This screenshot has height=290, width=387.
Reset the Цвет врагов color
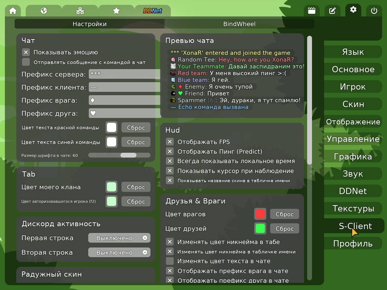(285, 214)
